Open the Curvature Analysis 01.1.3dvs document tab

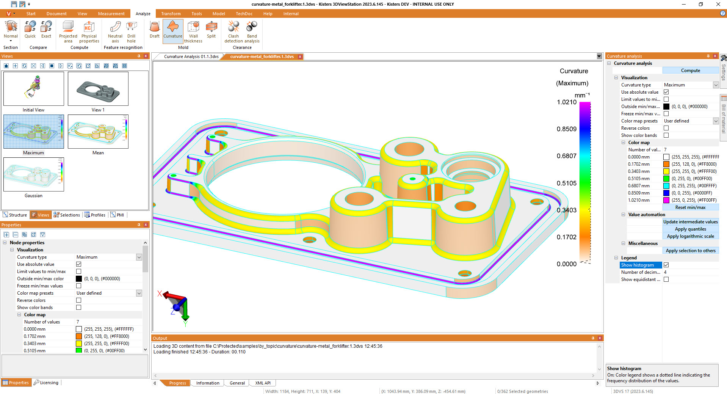pyautogui.click(x=191, y=57)
